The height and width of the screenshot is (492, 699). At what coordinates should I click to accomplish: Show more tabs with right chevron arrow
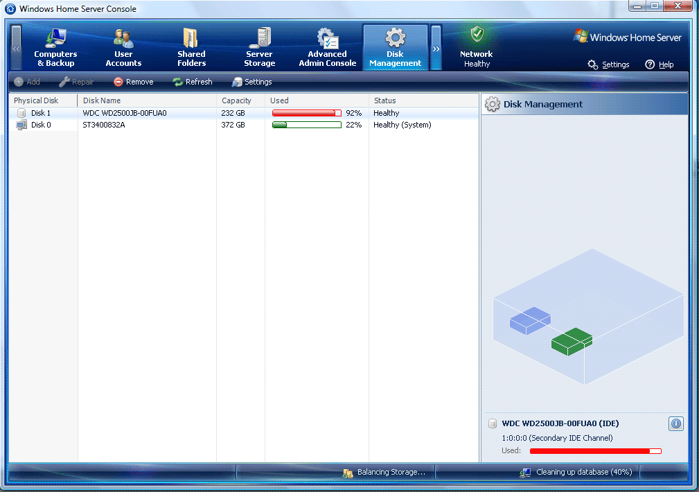click(x=436, y=48)
